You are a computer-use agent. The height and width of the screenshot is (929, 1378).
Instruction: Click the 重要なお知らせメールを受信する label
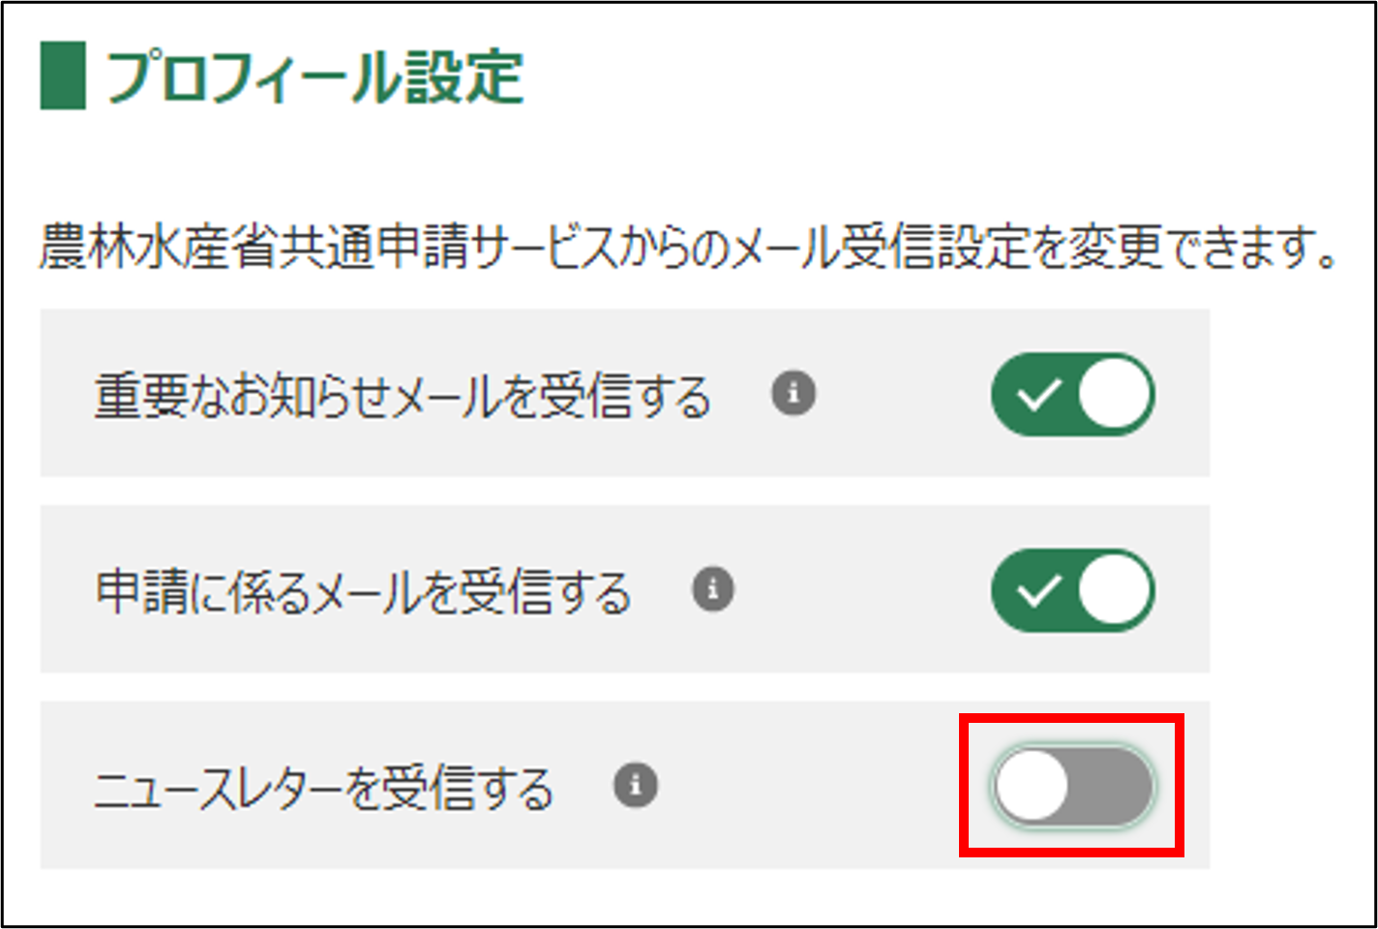[403, 396]
